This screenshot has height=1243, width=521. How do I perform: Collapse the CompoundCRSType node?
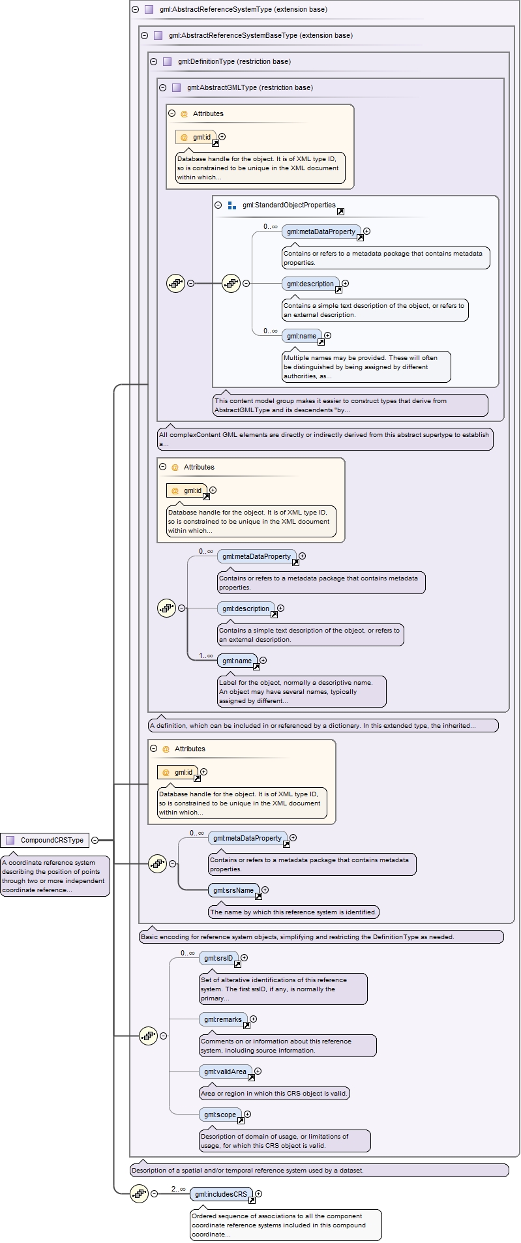[x=95, y=840]
